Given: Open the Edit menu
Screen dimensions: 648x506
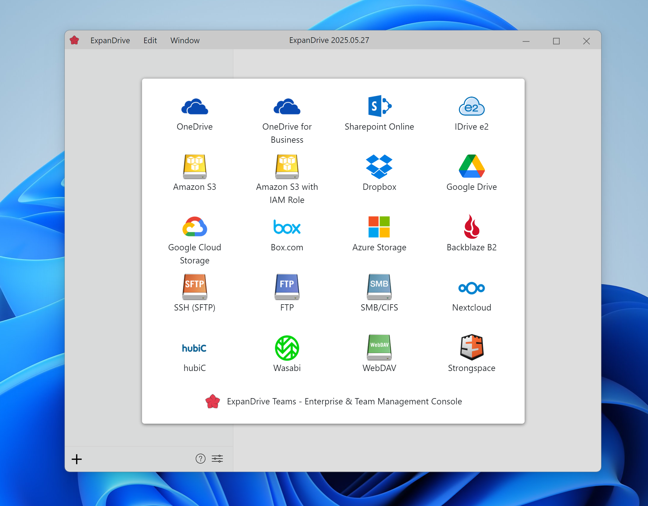Looking at the screenshot, I should (x=150, y=40).
